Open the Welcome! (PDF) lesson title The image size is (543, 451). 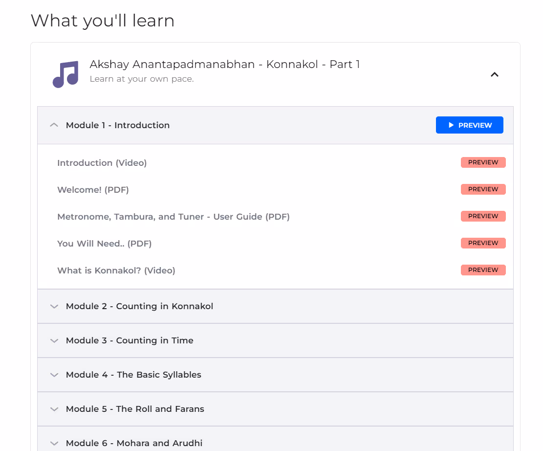[x=93, y=190]
